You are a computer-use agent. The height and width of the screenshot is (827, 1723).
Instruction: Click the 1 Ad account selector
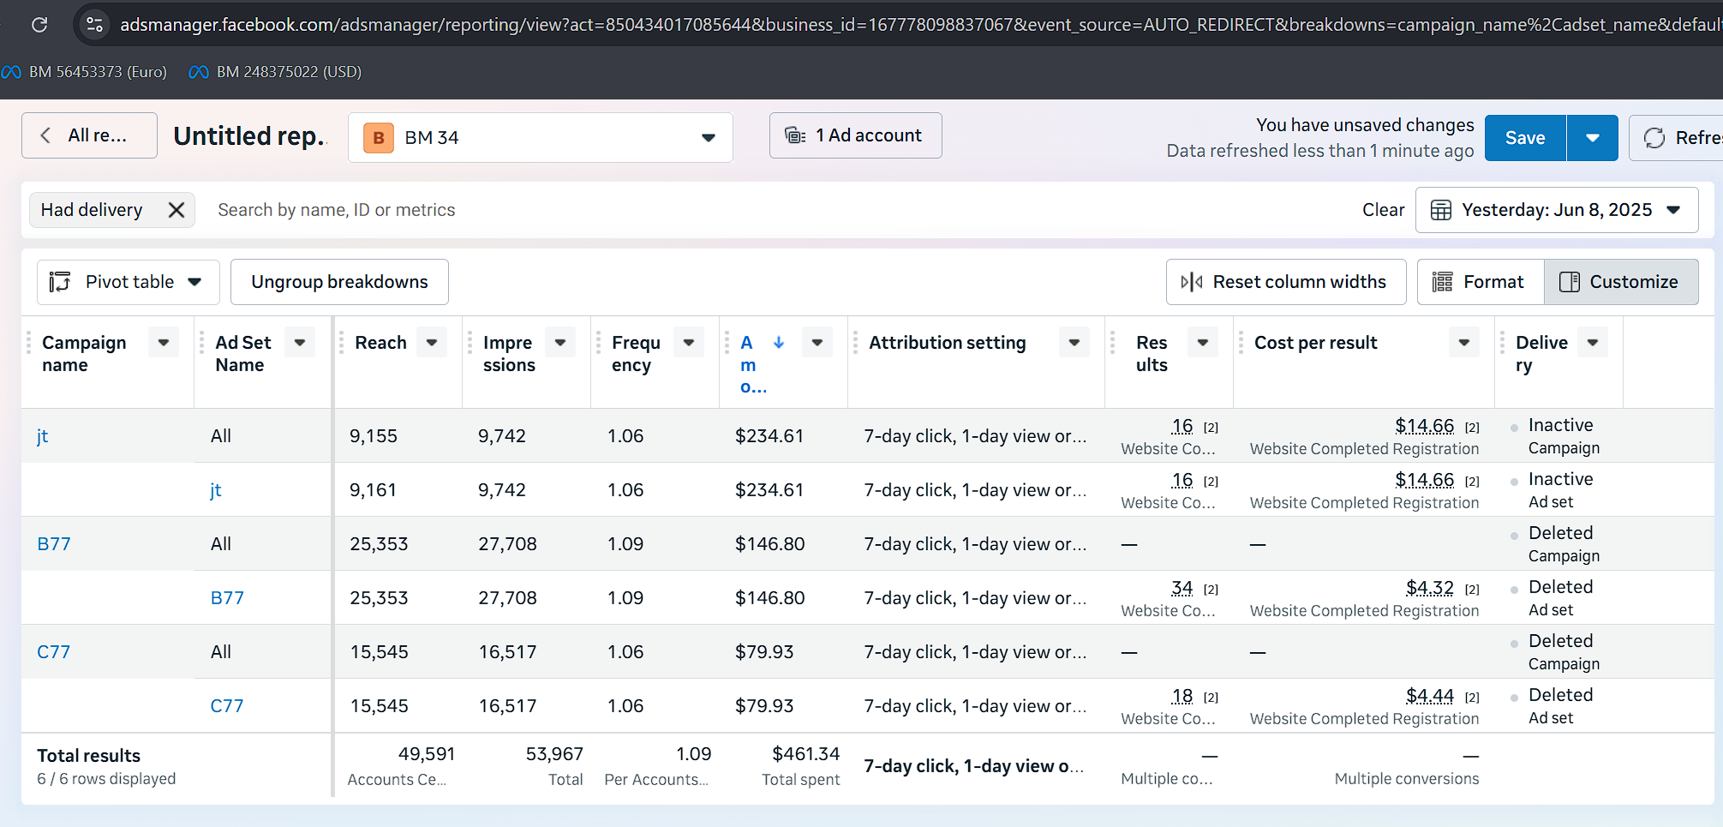point(855,135)
